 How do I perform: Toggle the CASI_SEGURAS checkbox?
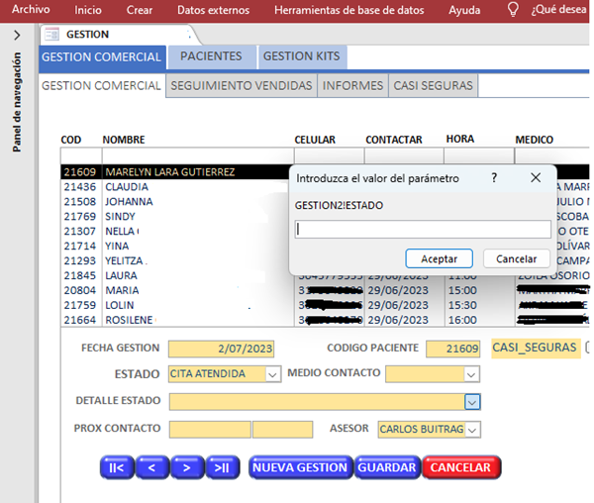(589, 348)
